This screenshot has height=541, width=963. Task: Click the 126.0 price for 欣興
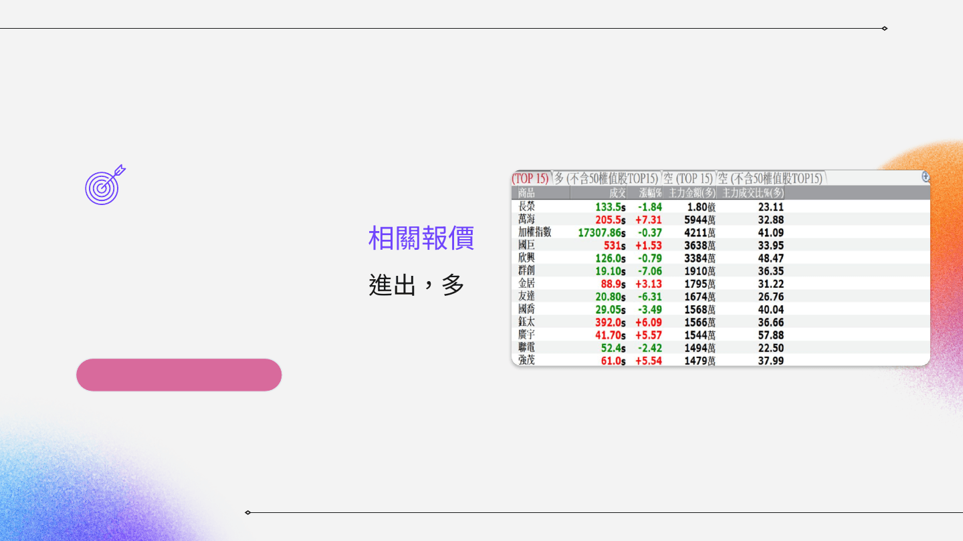611,258
